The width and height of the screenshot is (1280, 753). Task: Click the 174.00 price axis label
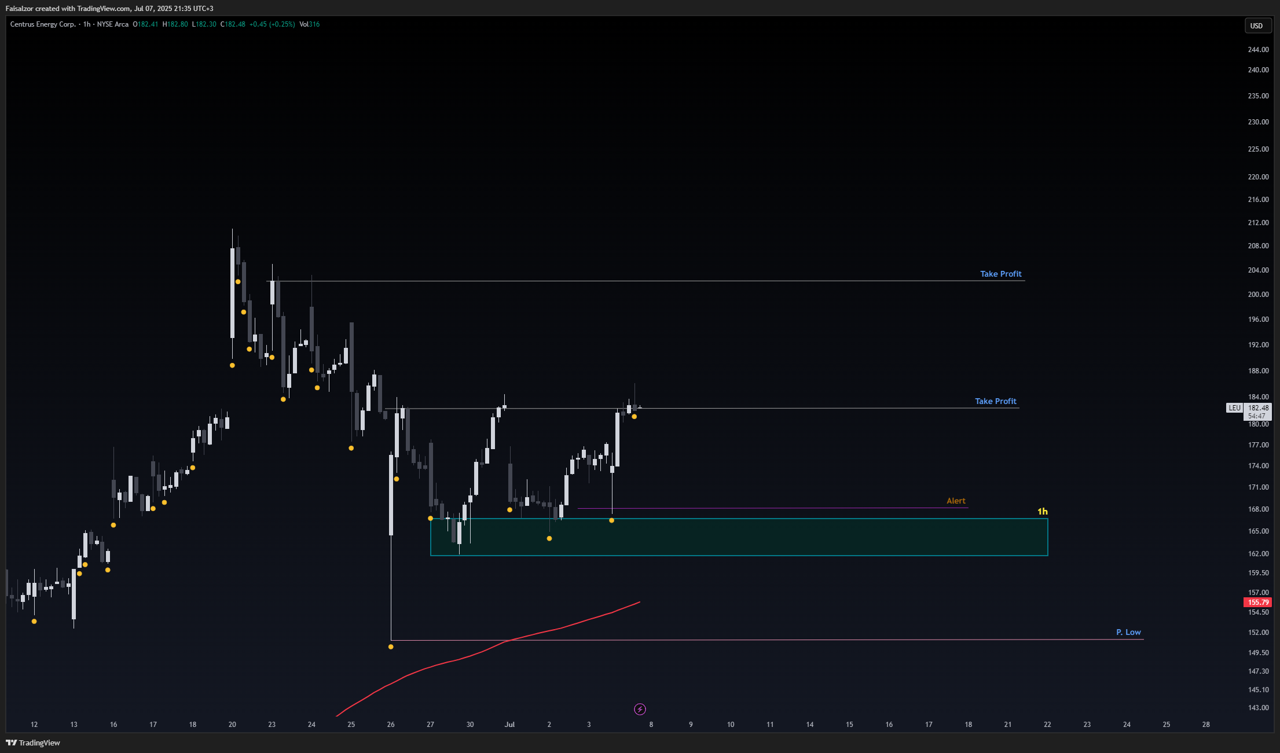coord(1258,466)
